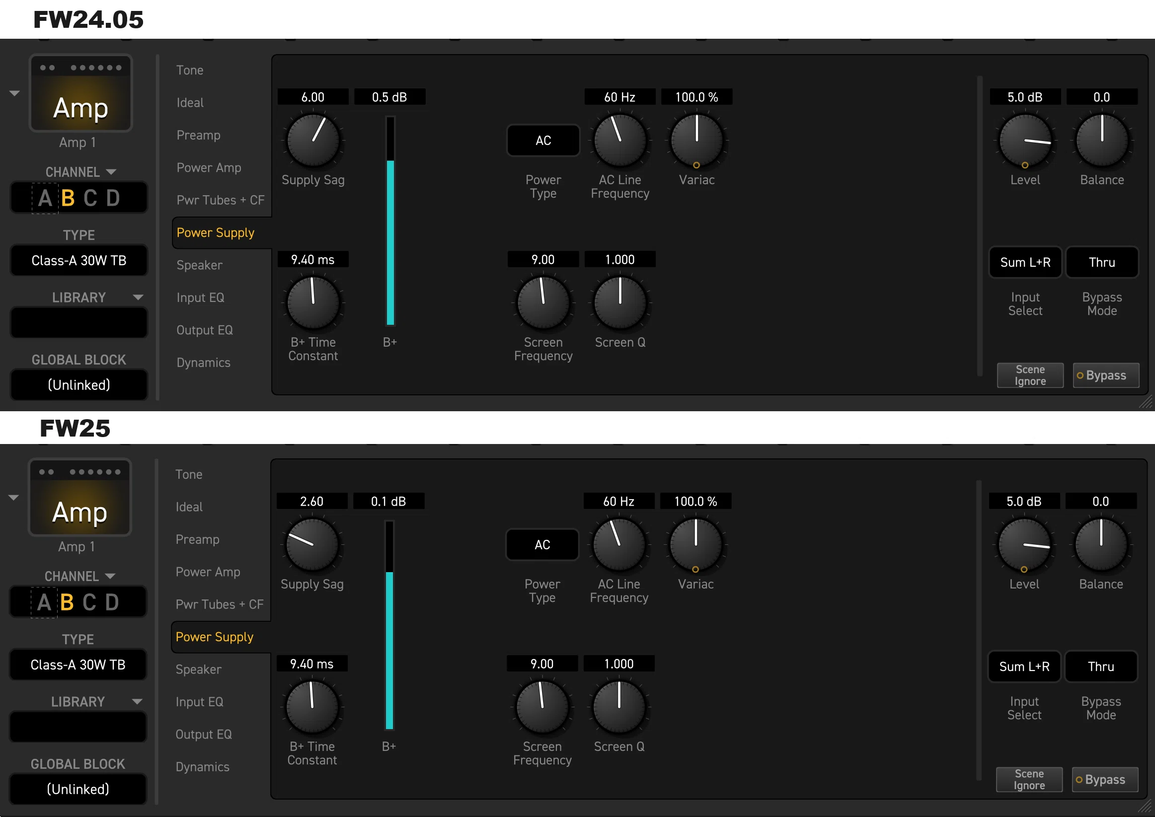Click the AC Line Frequency knob in FW24.05
Screen dimensions: 1155x817
pyautogui.click(x=620, y=141)
